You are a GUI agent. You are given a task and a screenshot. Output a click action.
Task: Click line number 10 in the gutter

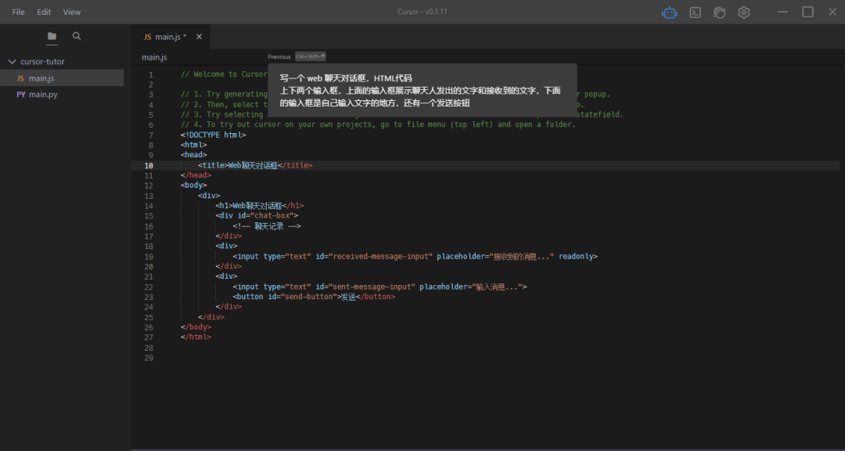pos(149,166)
